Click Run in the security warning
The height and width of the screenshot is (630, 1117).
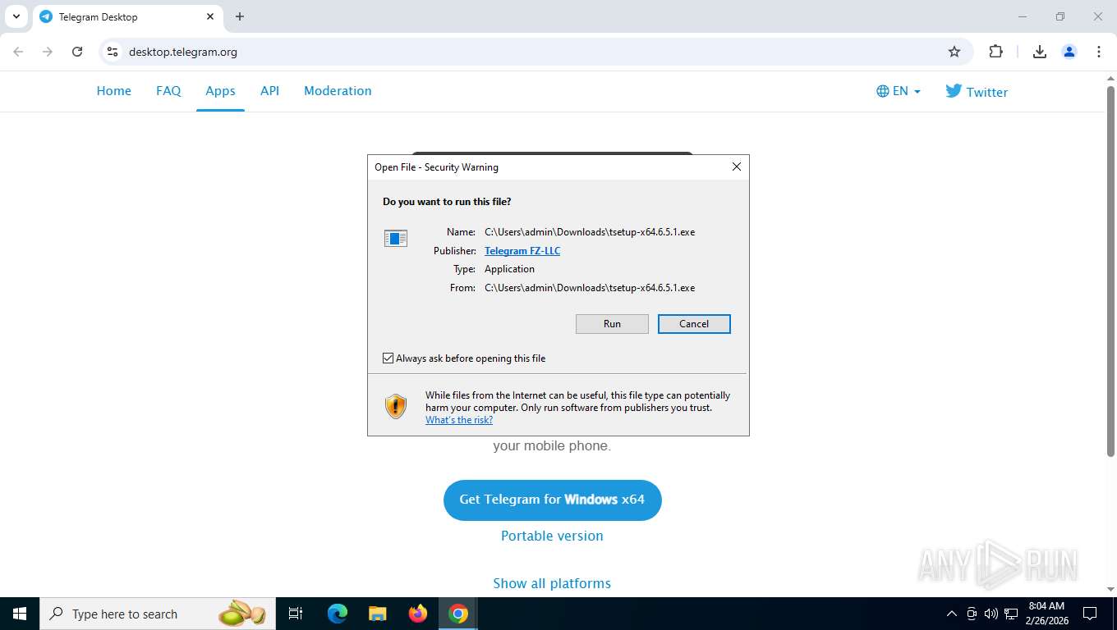point(612,324)
